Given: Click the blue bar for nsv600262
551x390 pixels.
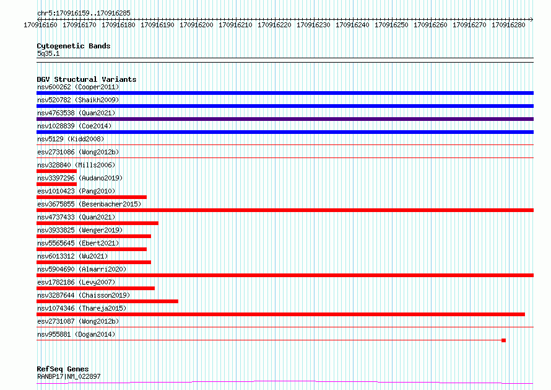Looking at the screenshot, I should pyautogui.click(x=285, y=93).
